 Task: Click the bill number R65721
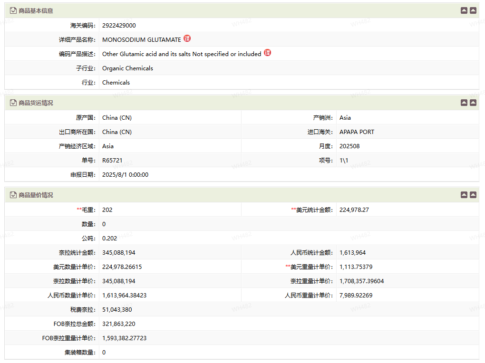(112, 161)
